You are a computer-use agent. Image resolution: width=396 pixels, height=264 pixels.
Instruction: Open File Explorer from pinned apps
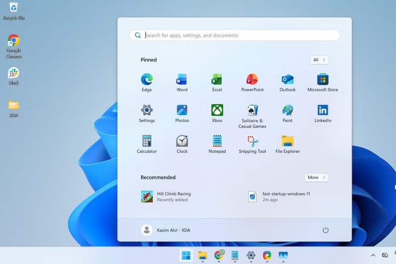point(288,144)
